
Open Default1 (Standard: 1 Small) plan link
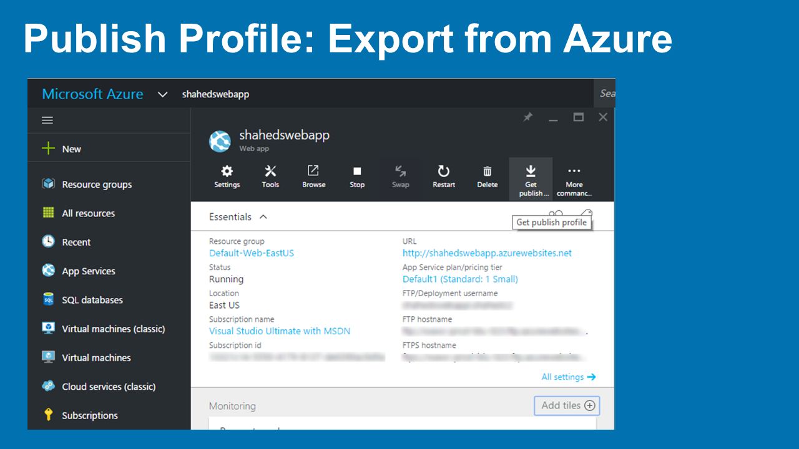(x=460, y=279)
